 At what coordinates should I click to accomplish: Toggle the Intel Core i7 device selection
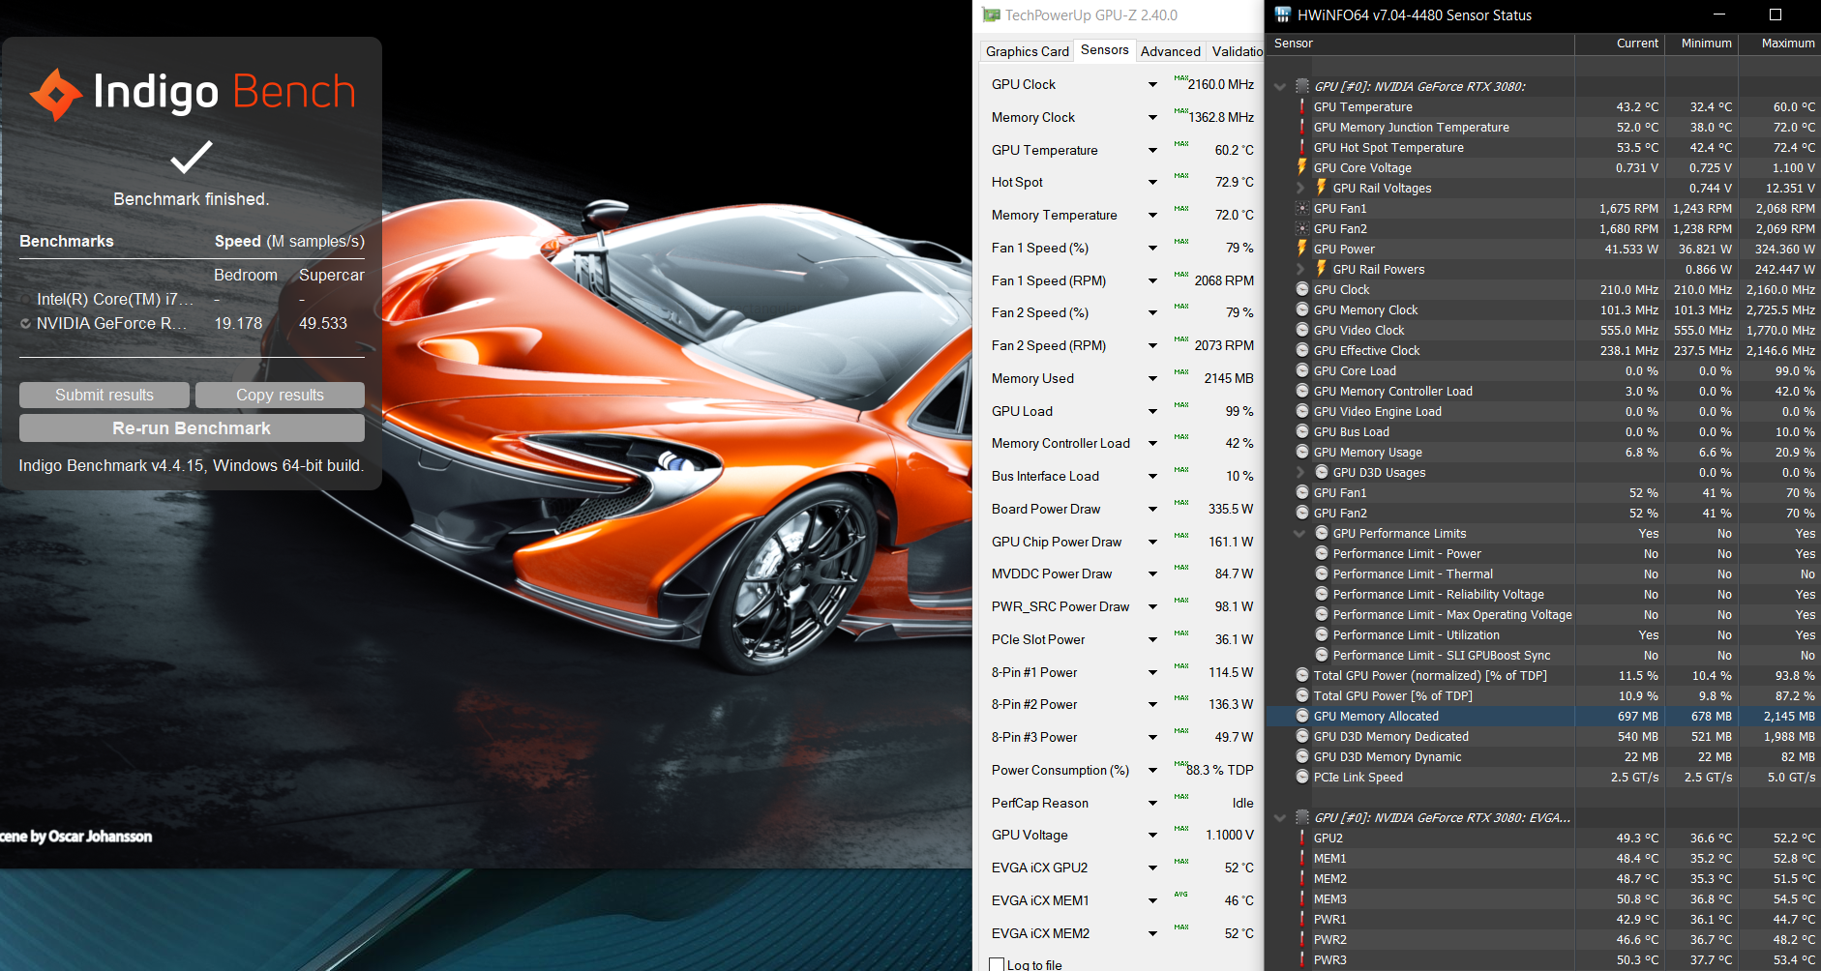tap(26, 300)
